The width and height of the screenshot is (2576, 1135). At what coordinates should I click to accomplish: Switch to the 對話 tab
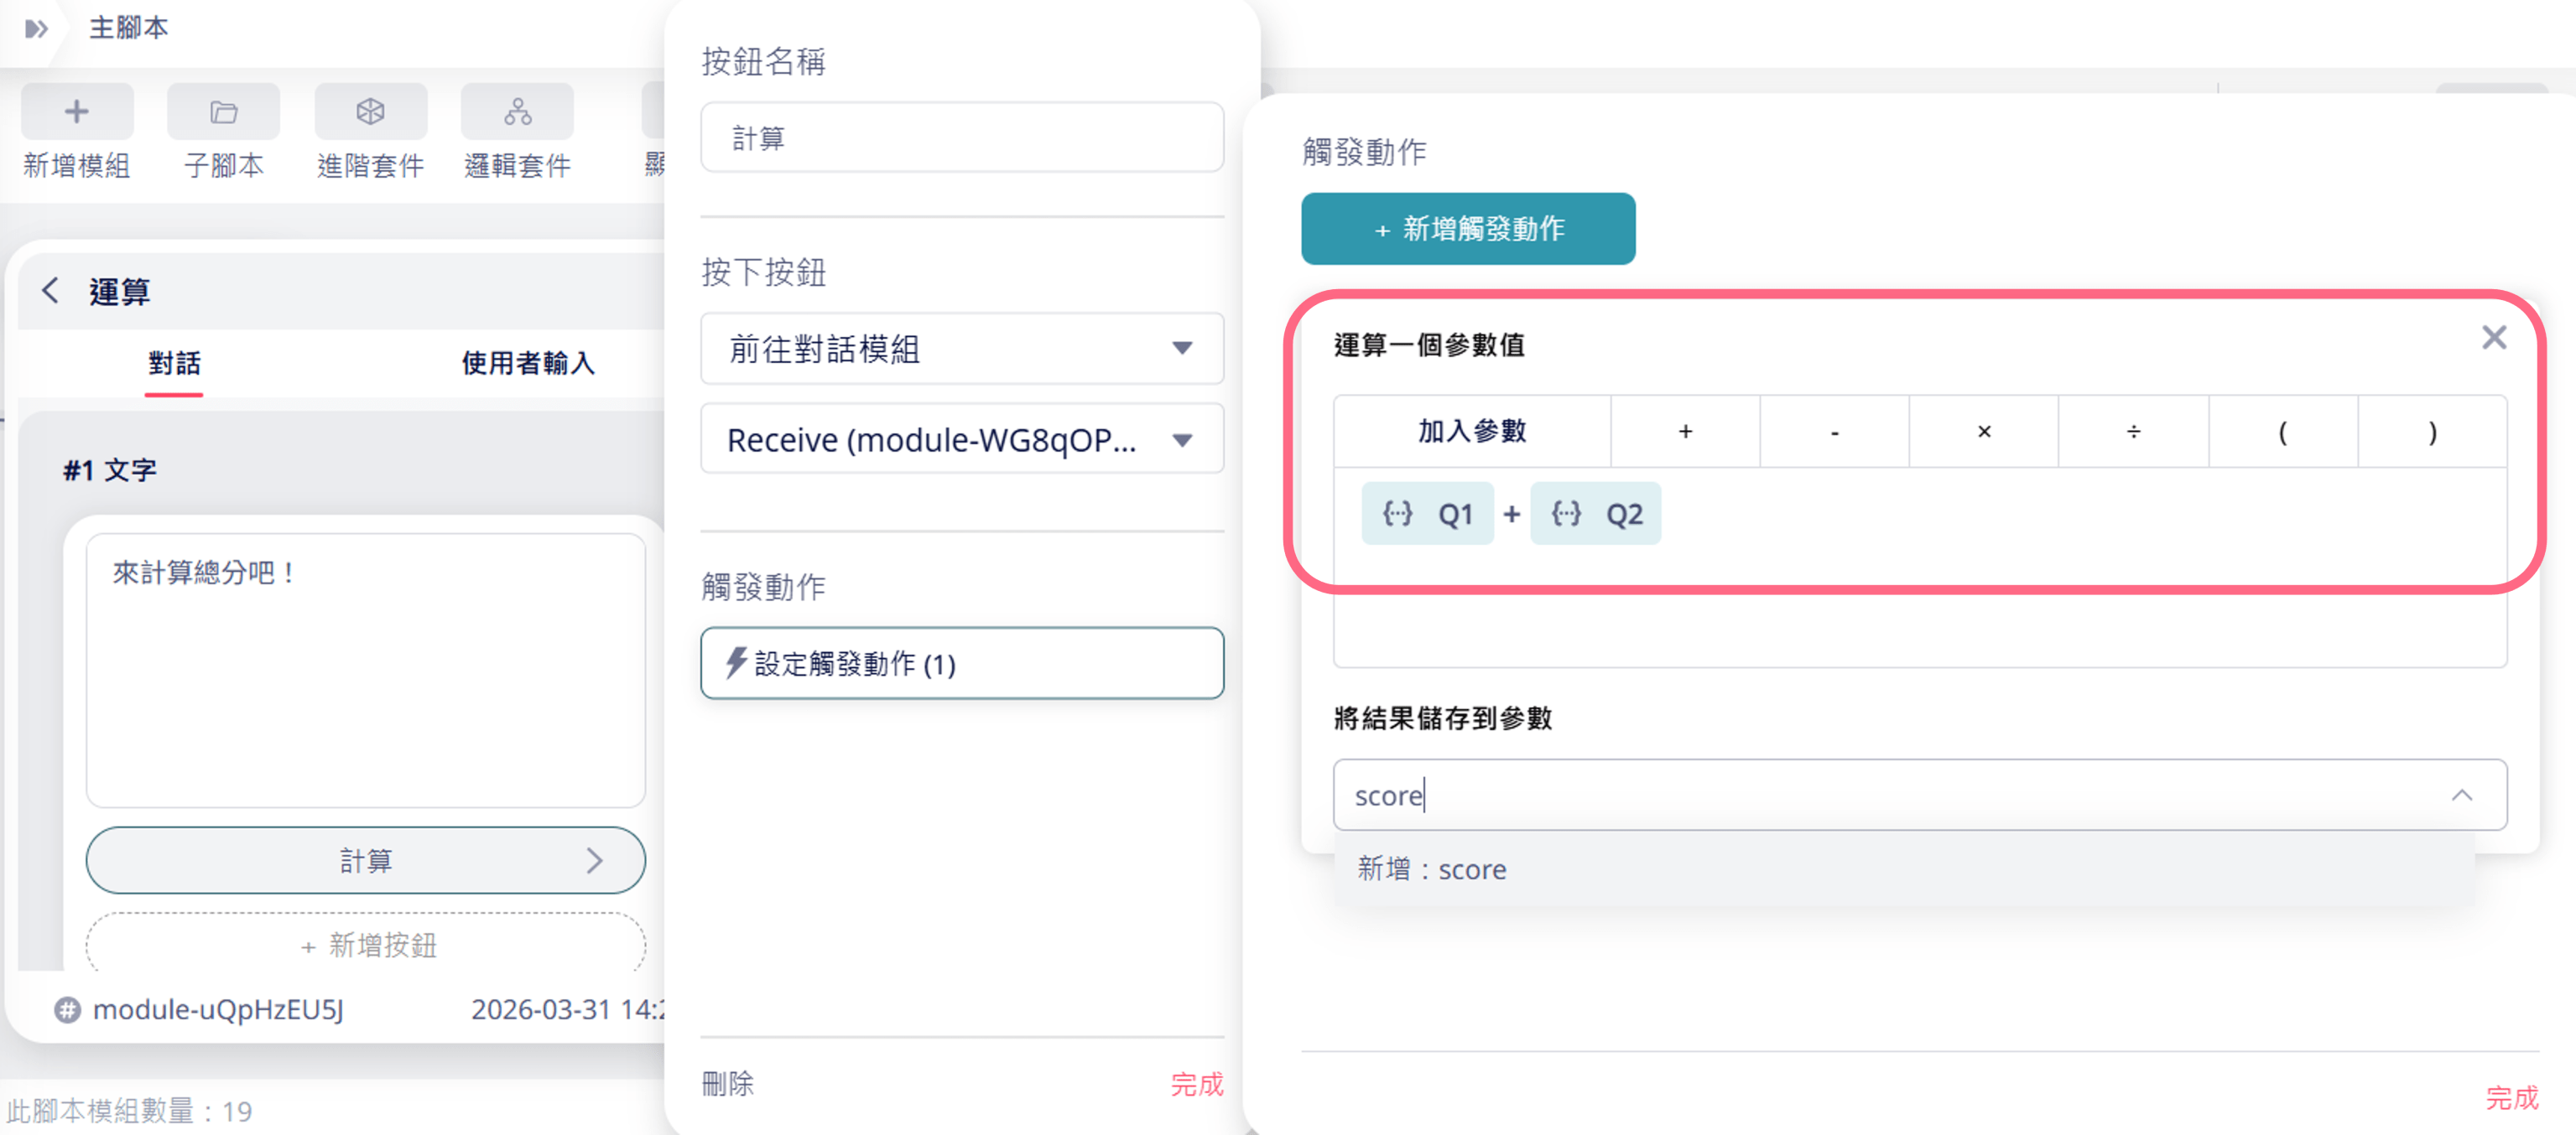[174, 363]
